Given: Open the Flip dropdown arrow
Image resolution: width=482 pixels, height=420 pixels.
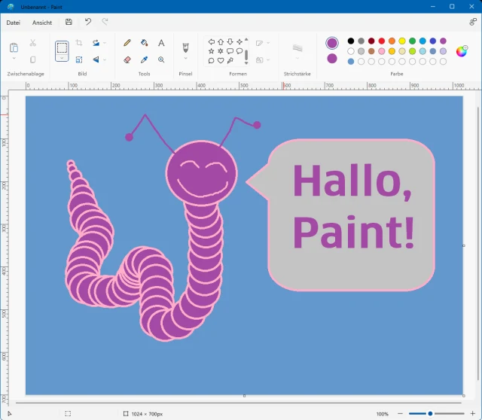Looking at the screenshot, I should [x=105, y=59].
